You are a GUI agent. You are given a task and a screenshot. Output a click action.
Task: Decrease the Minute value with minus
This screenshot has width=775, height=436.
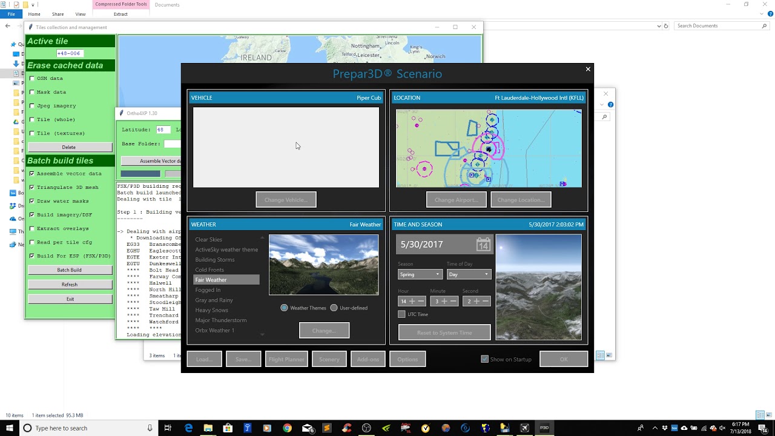point(453,301)
